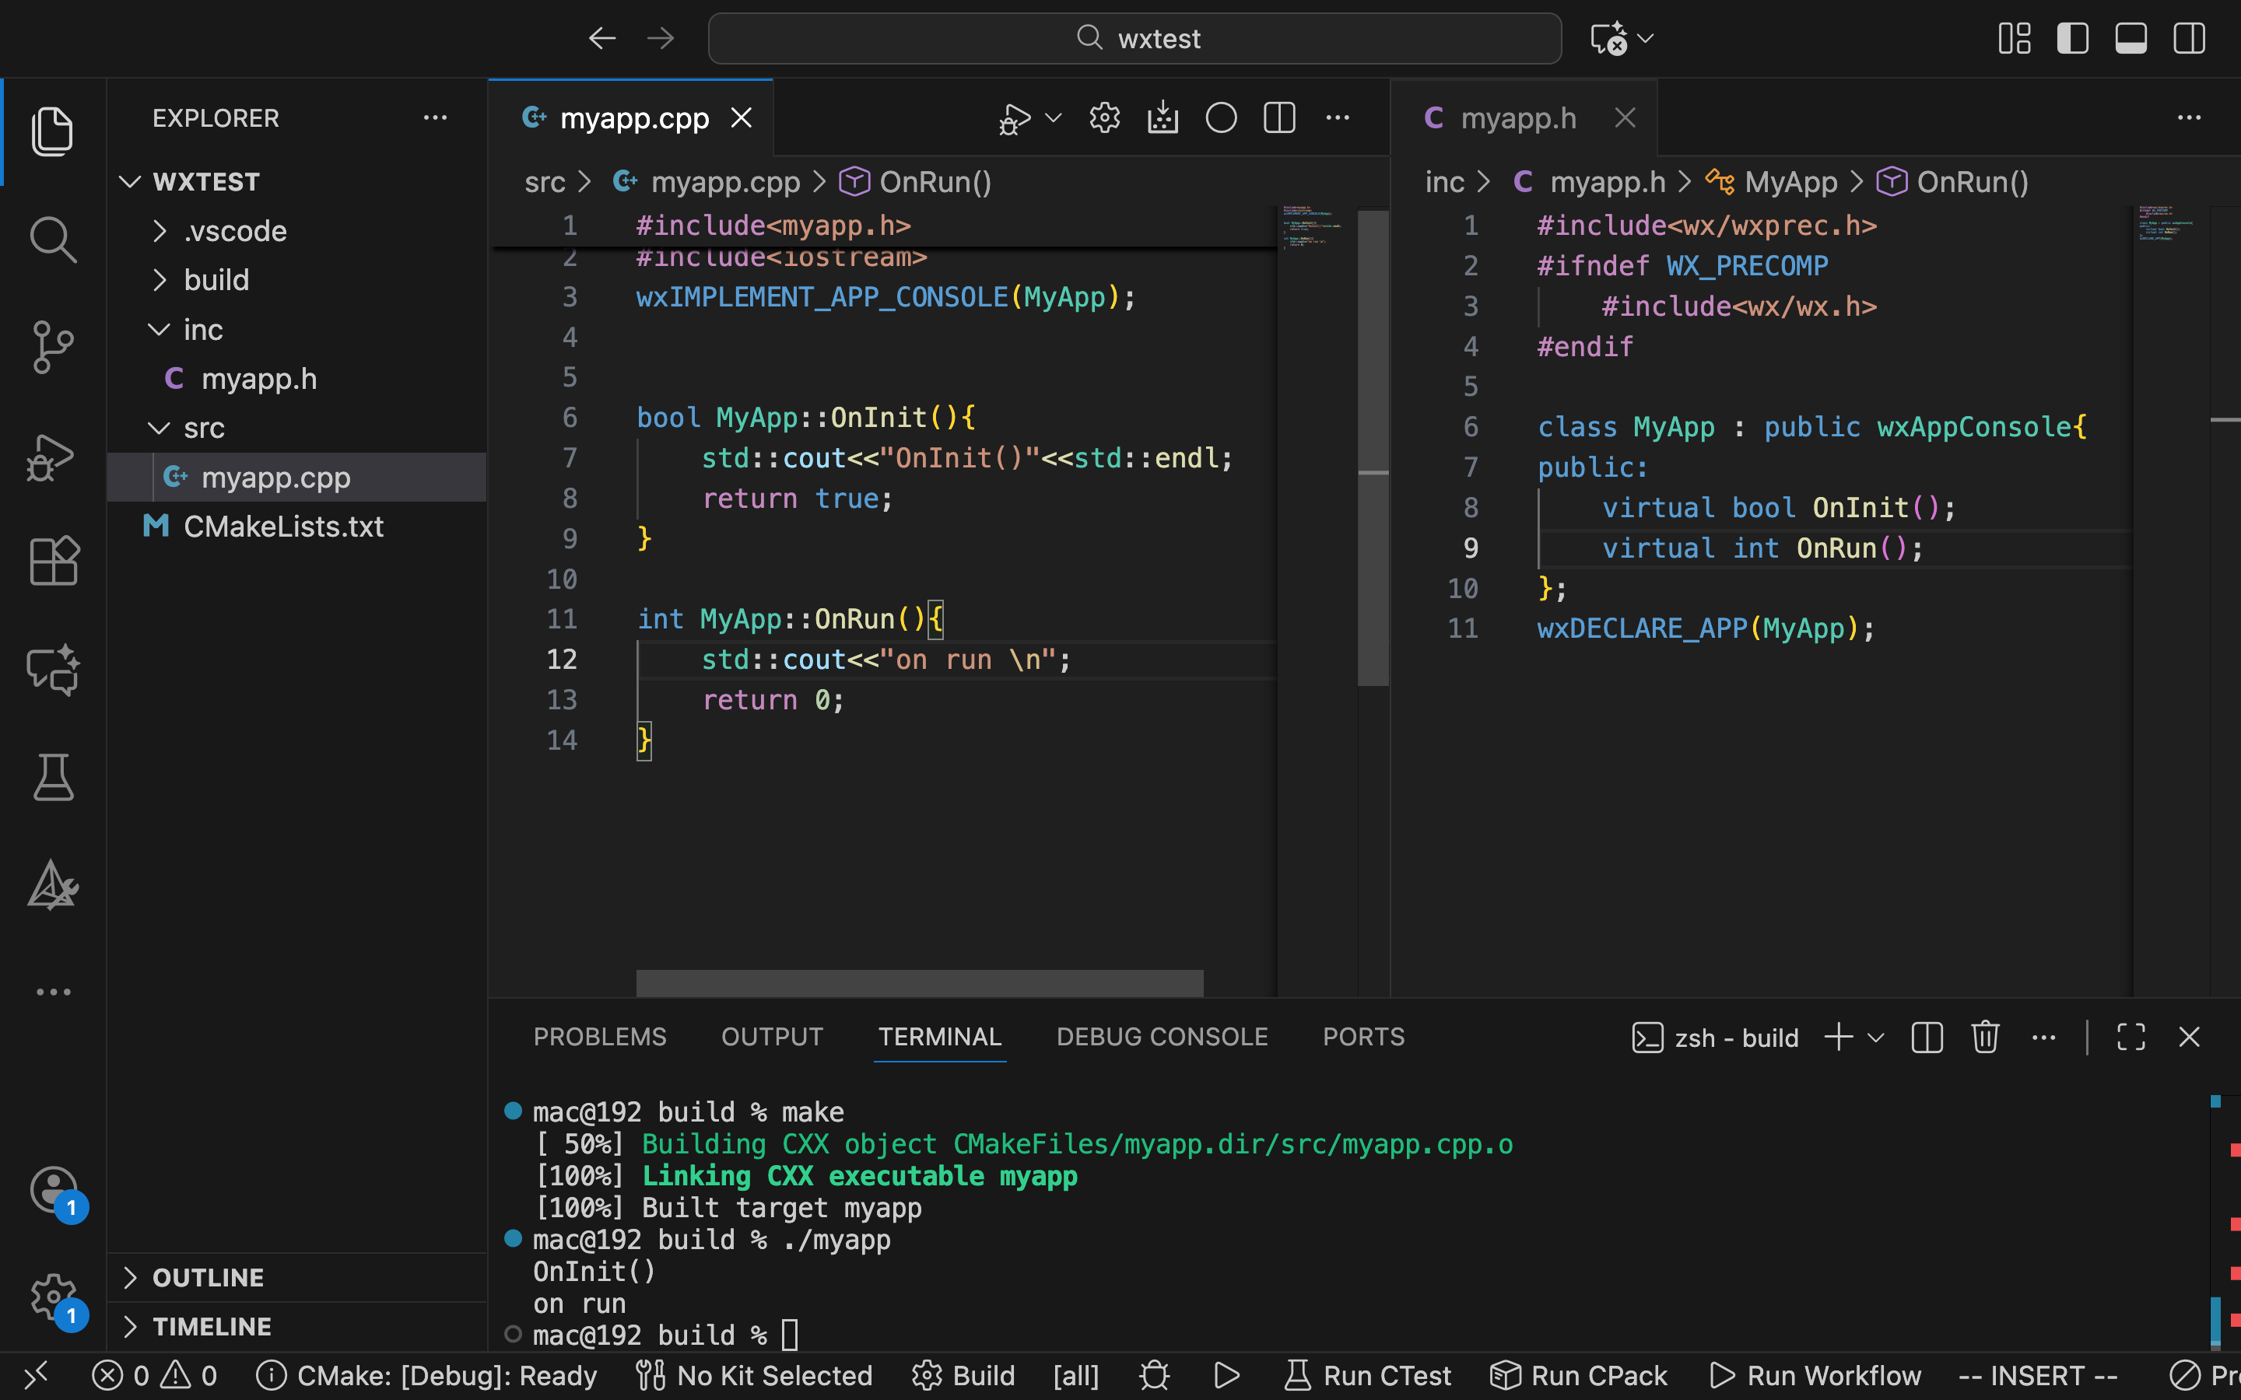This screenshot has width=2241, height=1400.
Task: Open the Extensions view
Action: (53, 561)
